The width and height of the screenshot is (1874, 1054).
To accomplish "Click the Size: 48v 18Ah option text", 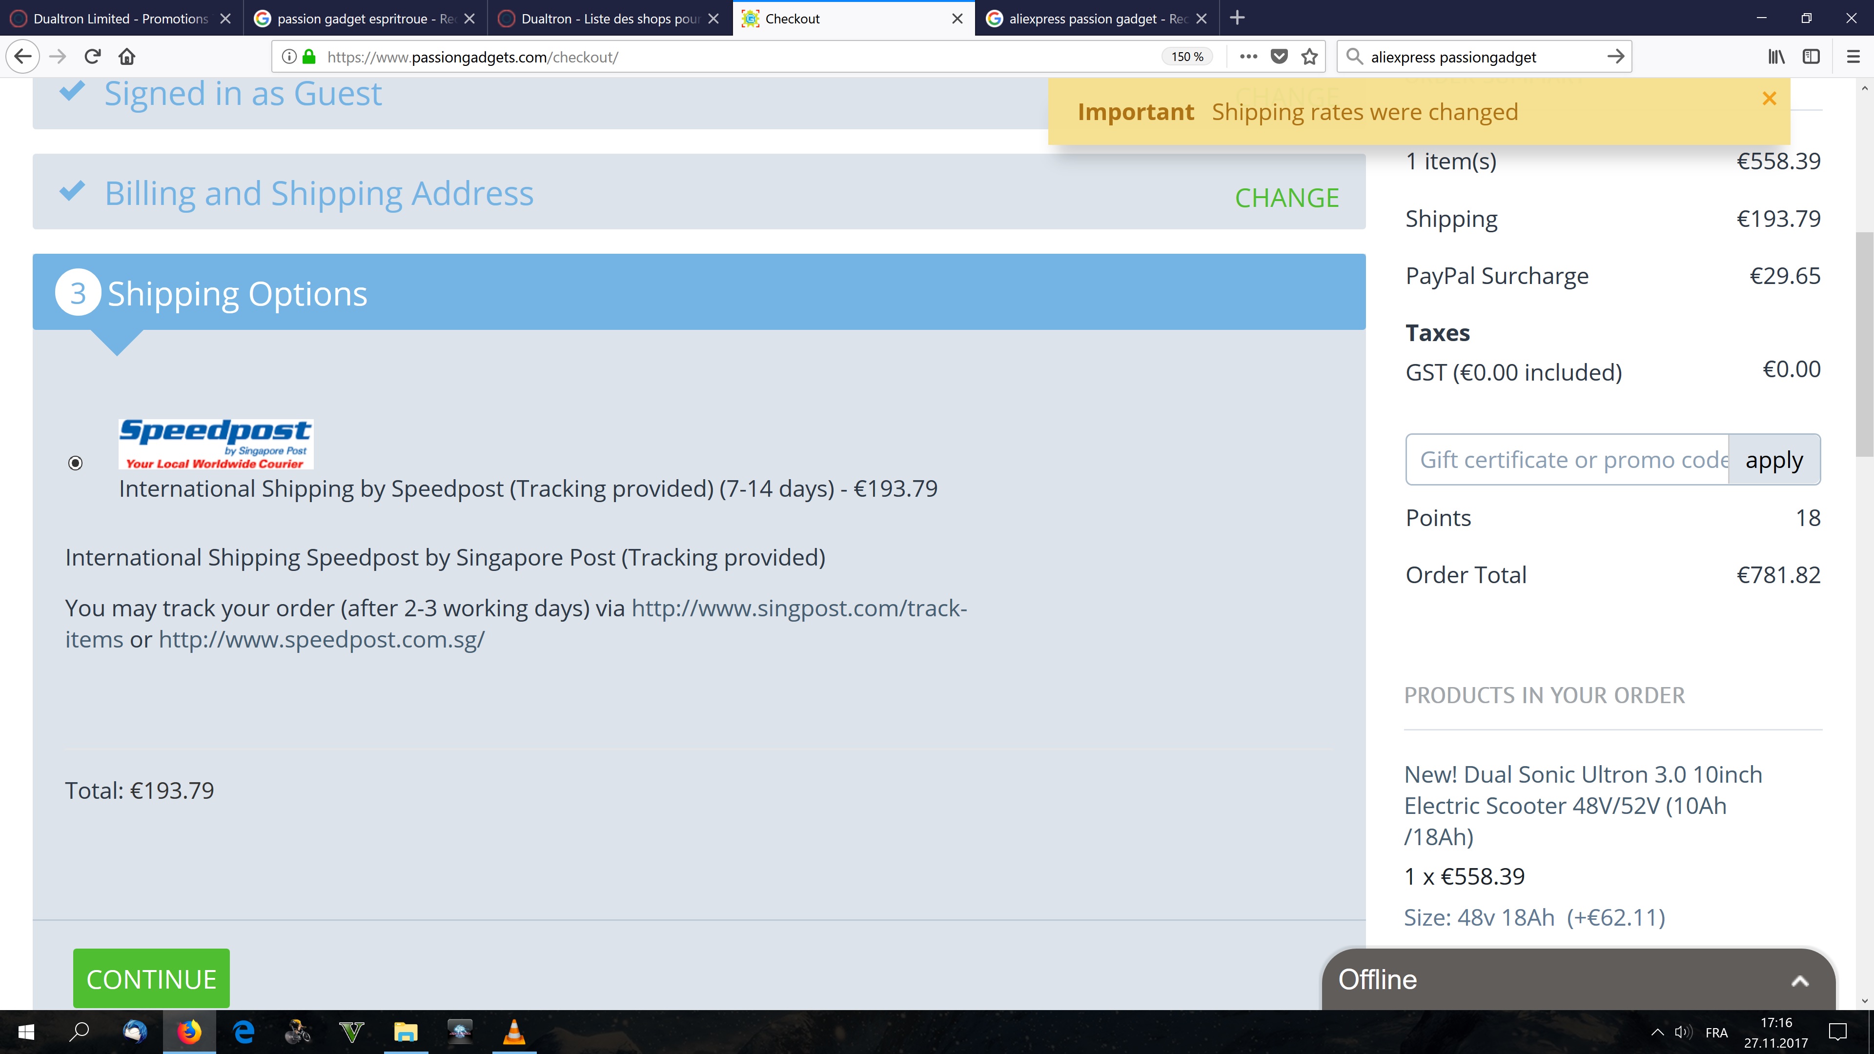I will [x=1535, y=917].
